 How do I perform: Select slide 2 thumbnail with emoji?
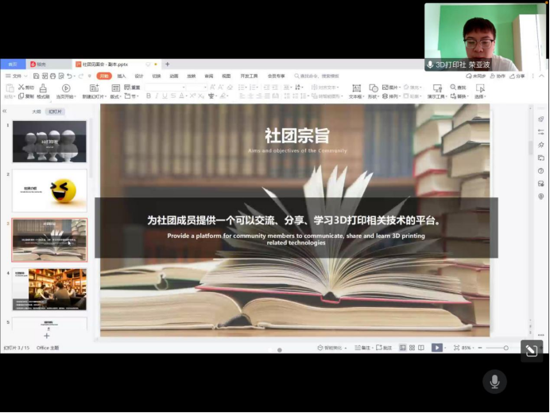coord(49,190)
